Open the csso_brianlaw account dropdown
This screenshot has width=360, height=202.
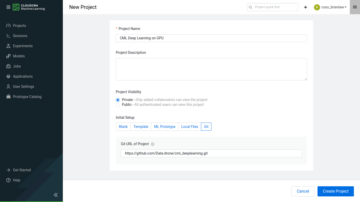click(x=330, y=7)
